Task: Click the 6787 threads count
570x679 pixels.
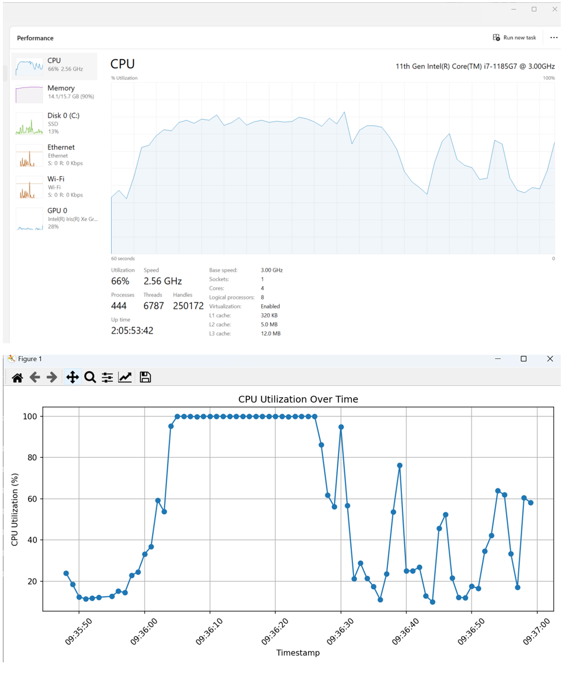Action: pyautogui.click(x=154, y=306)
